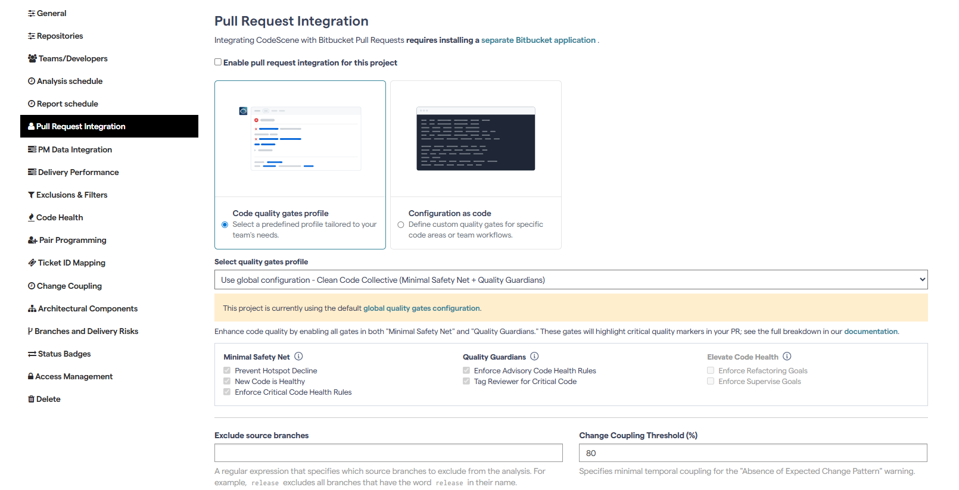Open the documentation link
The width and height of the screenshot is (959, 490).
[x=870, y=332]
